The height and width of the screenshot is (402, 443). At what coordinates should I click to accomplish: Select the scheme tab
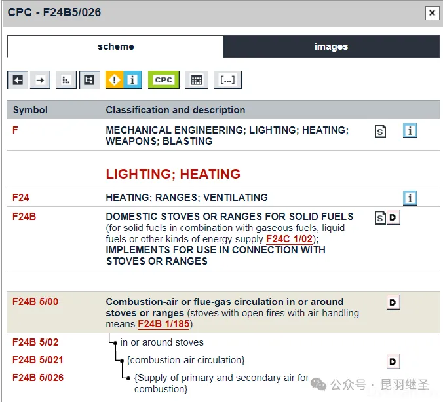point(115,46)
